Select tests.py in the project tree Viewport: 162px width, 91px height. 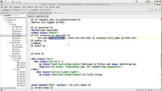[16, 38]
